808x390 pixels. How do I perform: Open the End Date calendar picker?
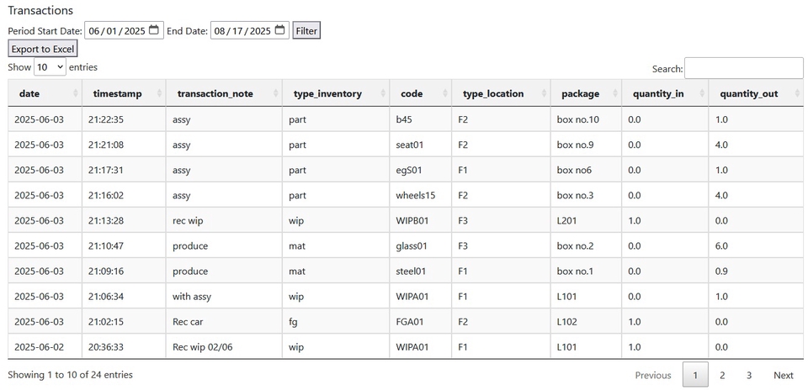(279, 31)
